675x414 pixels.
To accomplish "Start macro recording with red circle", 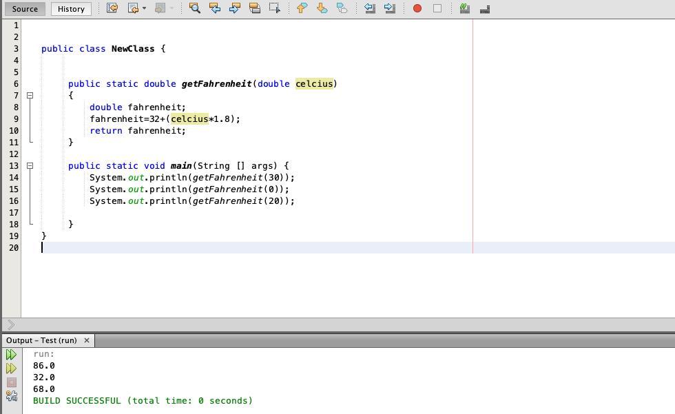I will [x=417, y=8].
